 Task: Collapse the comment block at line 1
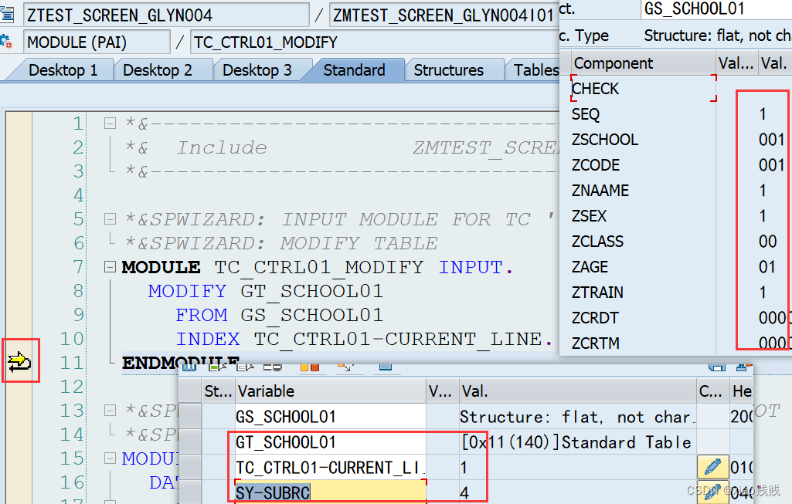pos(110,123)
